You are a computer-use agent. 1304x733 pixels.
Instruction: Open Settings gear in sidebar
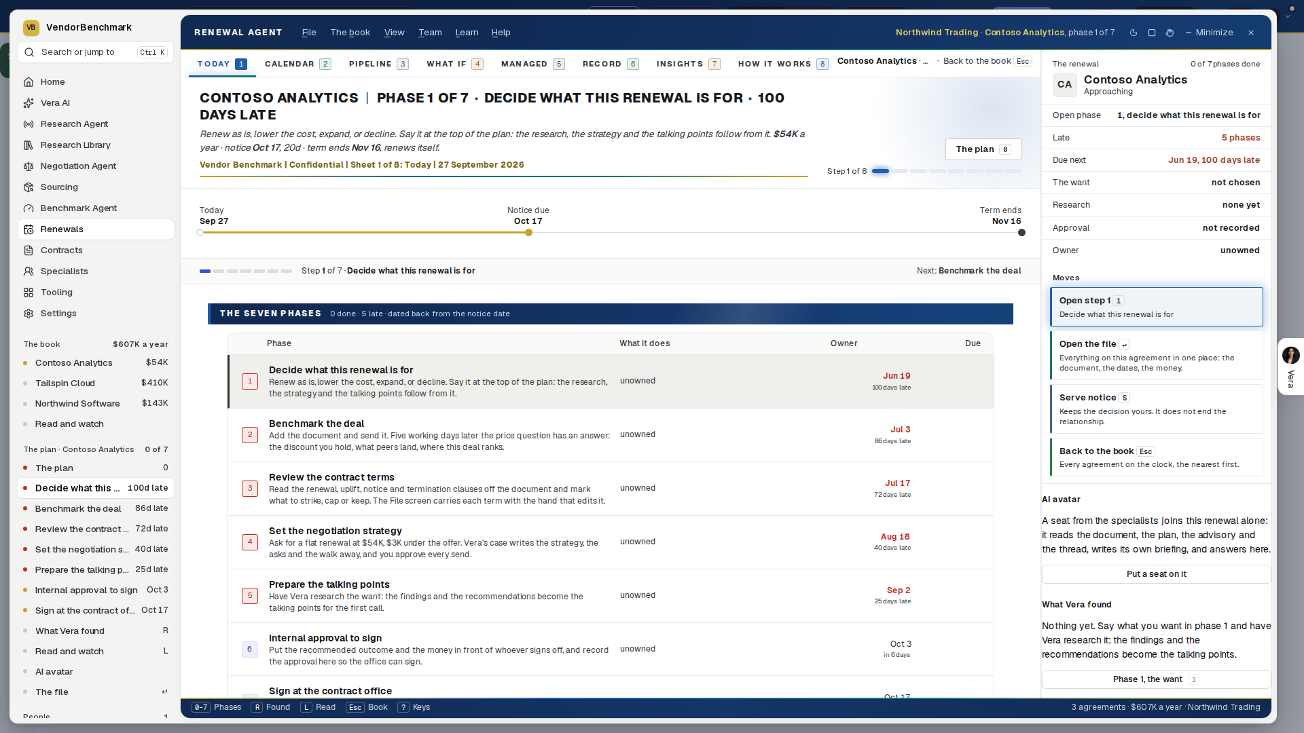point(95,313)
